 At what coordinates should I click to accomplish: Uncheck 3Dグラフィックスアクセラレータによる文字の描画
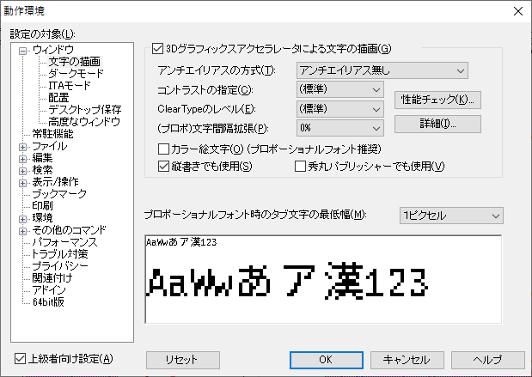tap(157, 49)
